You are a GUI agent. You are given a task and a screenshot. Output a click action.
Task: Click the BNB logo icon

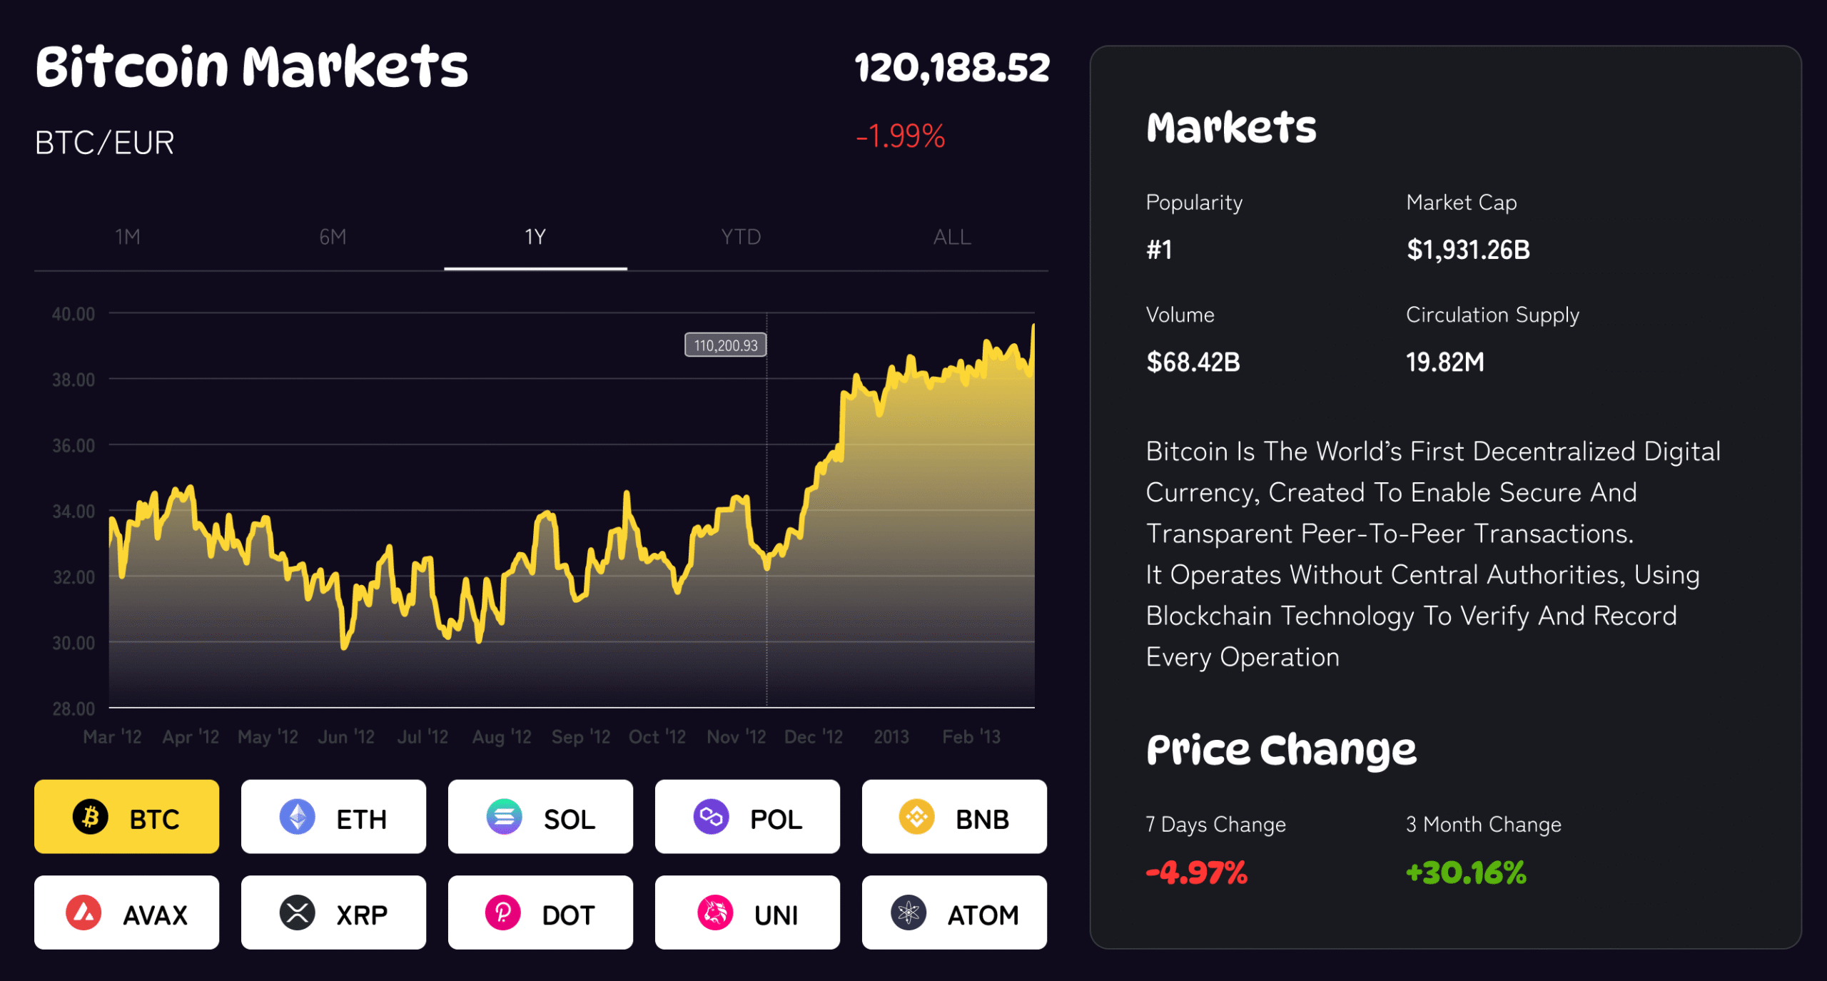point(916,817)
